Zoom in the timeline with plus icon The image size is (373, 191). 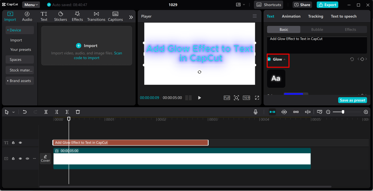(x=366, y=112)
